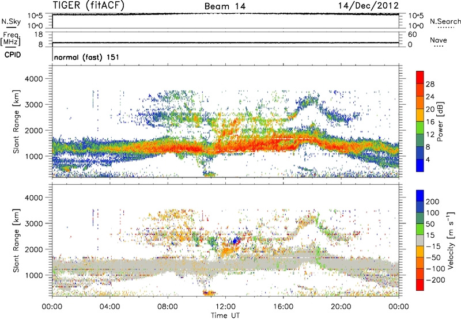Click the 24 dB power colorbar label
The image size is (461, 319).
(430, 97)
